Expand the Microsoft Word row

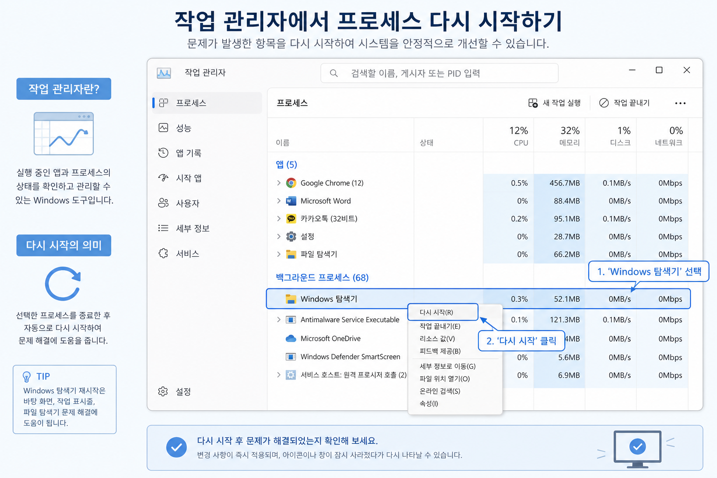click(279, 201)
